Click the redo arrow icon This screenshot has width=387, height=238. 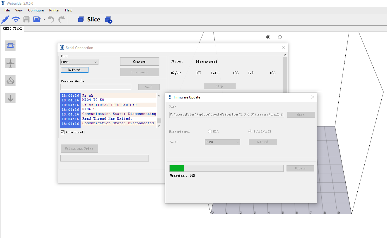point(62,19)
